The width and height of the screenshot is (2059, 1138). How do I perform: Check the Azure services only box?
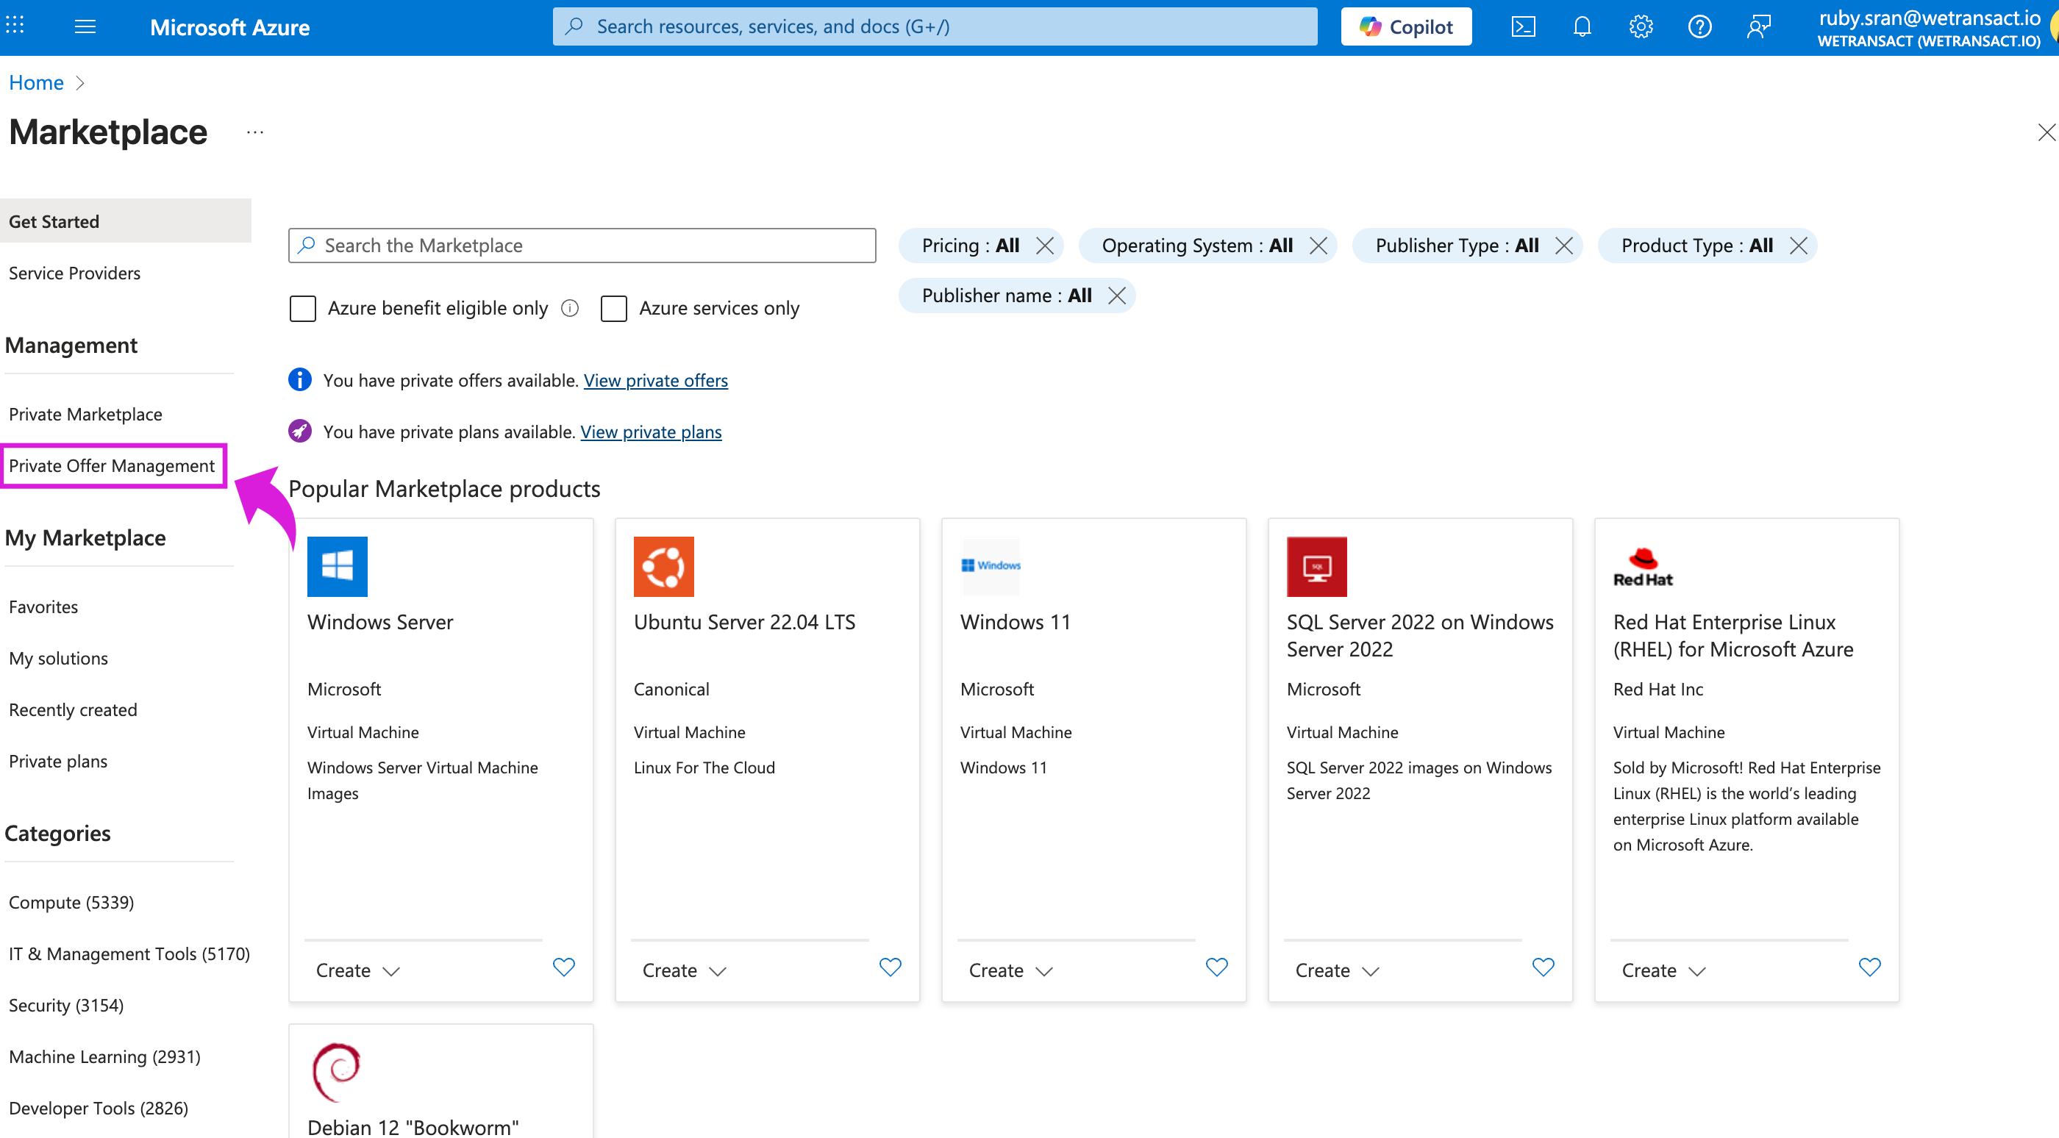coord(613,308)
